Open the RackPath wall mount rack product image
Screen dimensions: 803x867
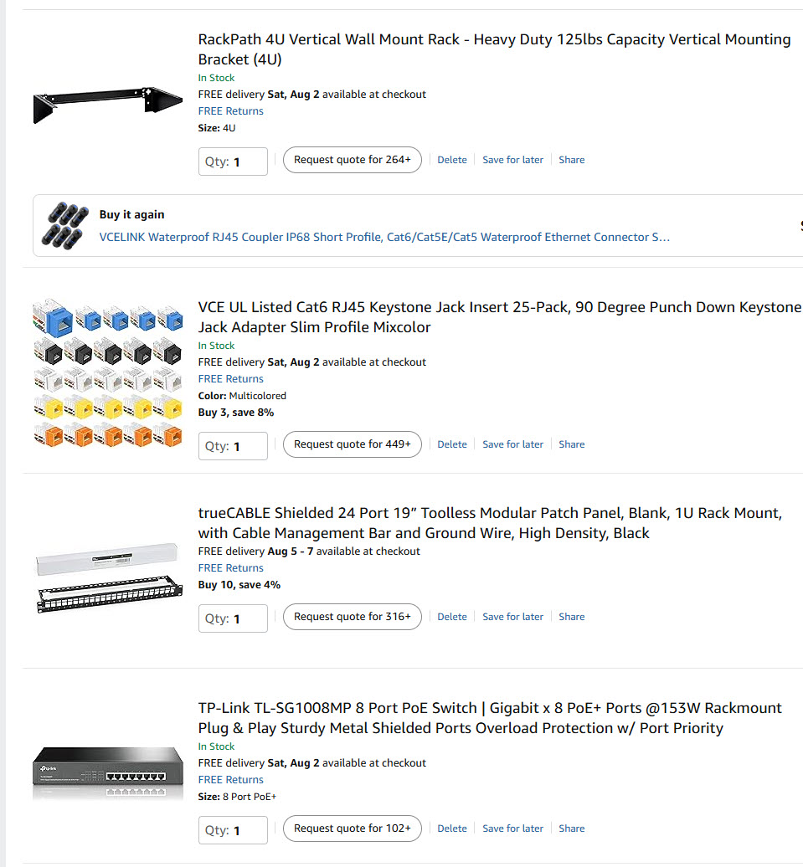point(108,105)
